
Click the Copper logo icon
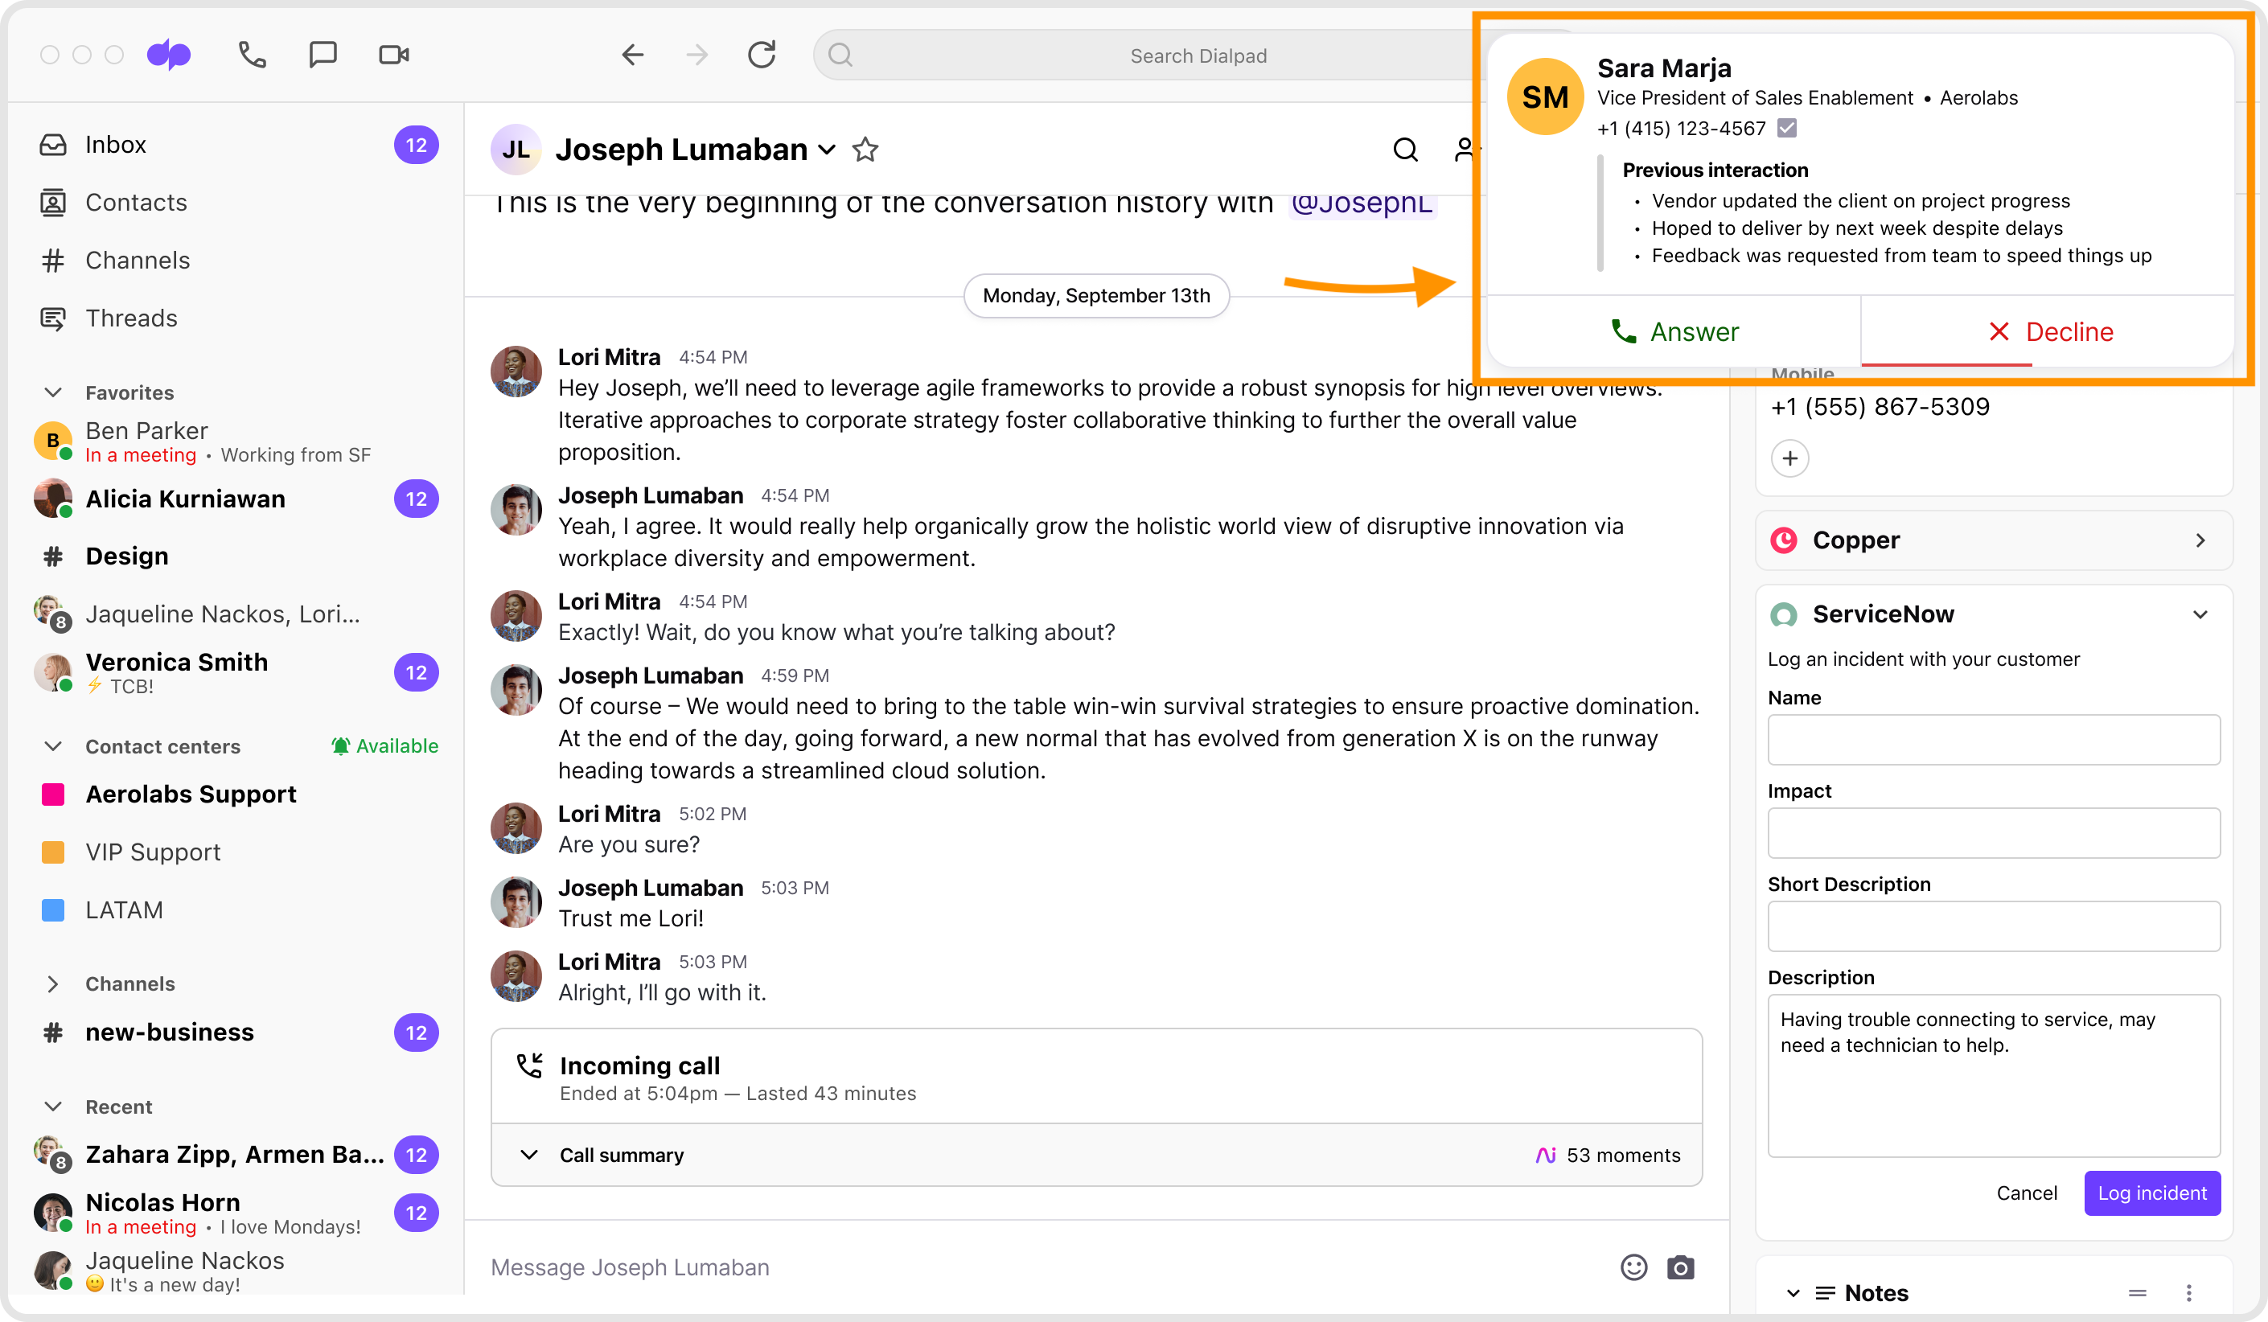[1784, 540]
